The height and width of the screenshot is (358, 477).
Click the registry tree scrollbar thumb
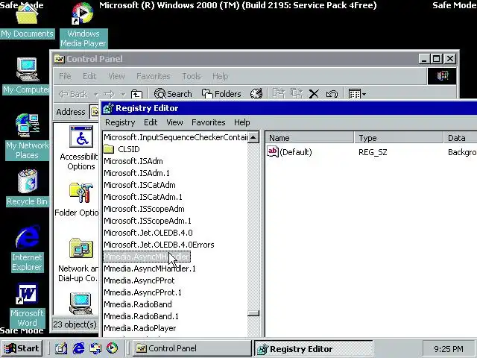(253, 313)
